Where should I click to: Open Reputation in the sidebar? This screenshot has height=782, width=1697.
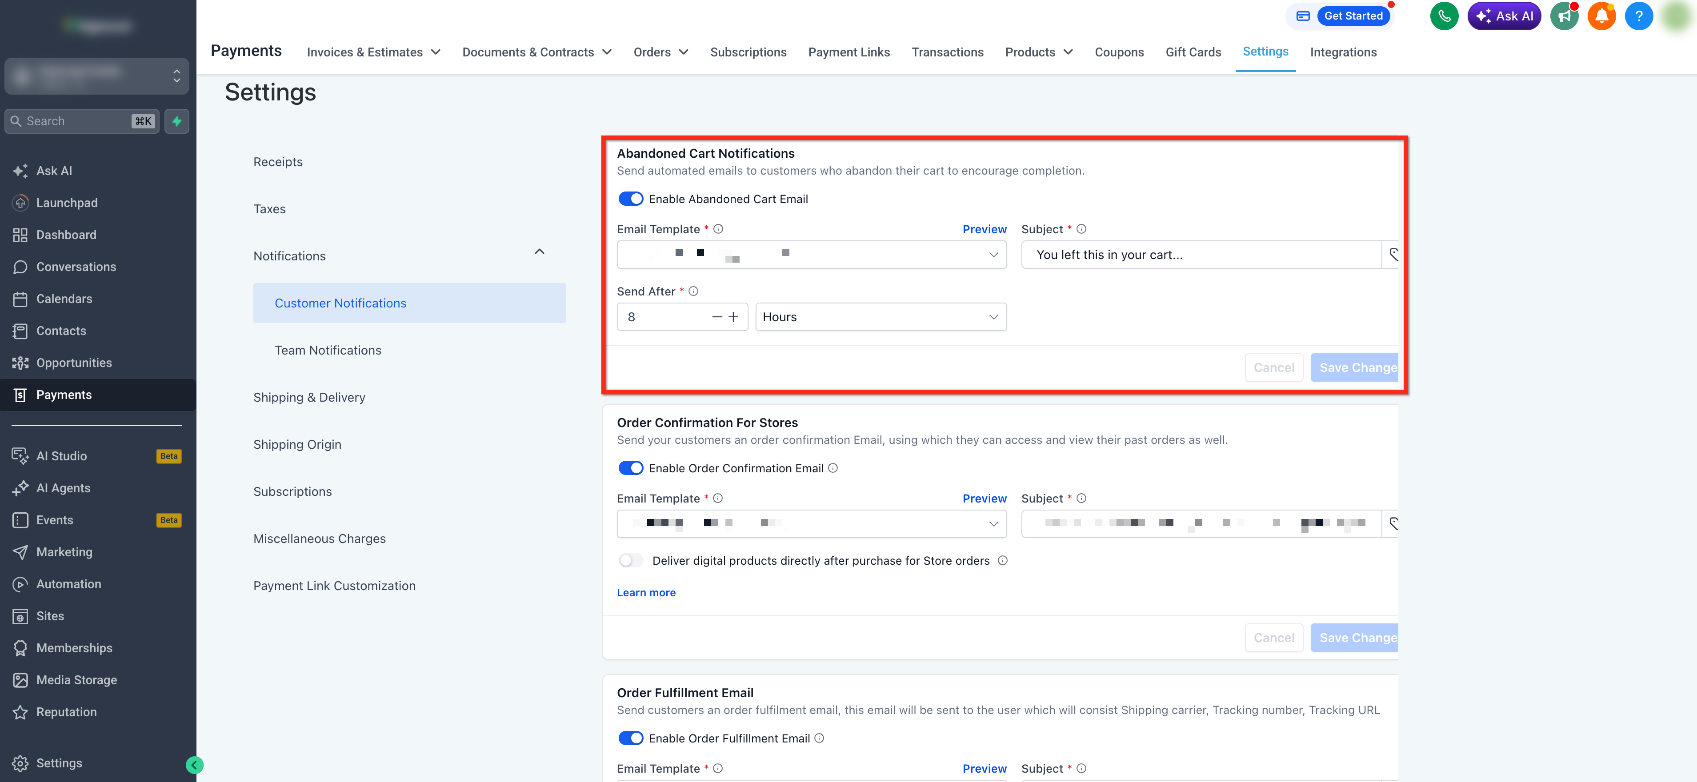tap(66, 712)
